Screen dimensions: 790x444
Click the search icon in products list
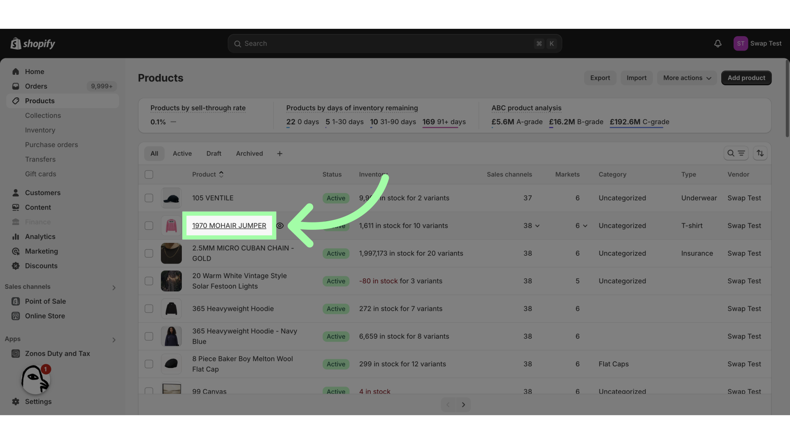pos(730,153)
